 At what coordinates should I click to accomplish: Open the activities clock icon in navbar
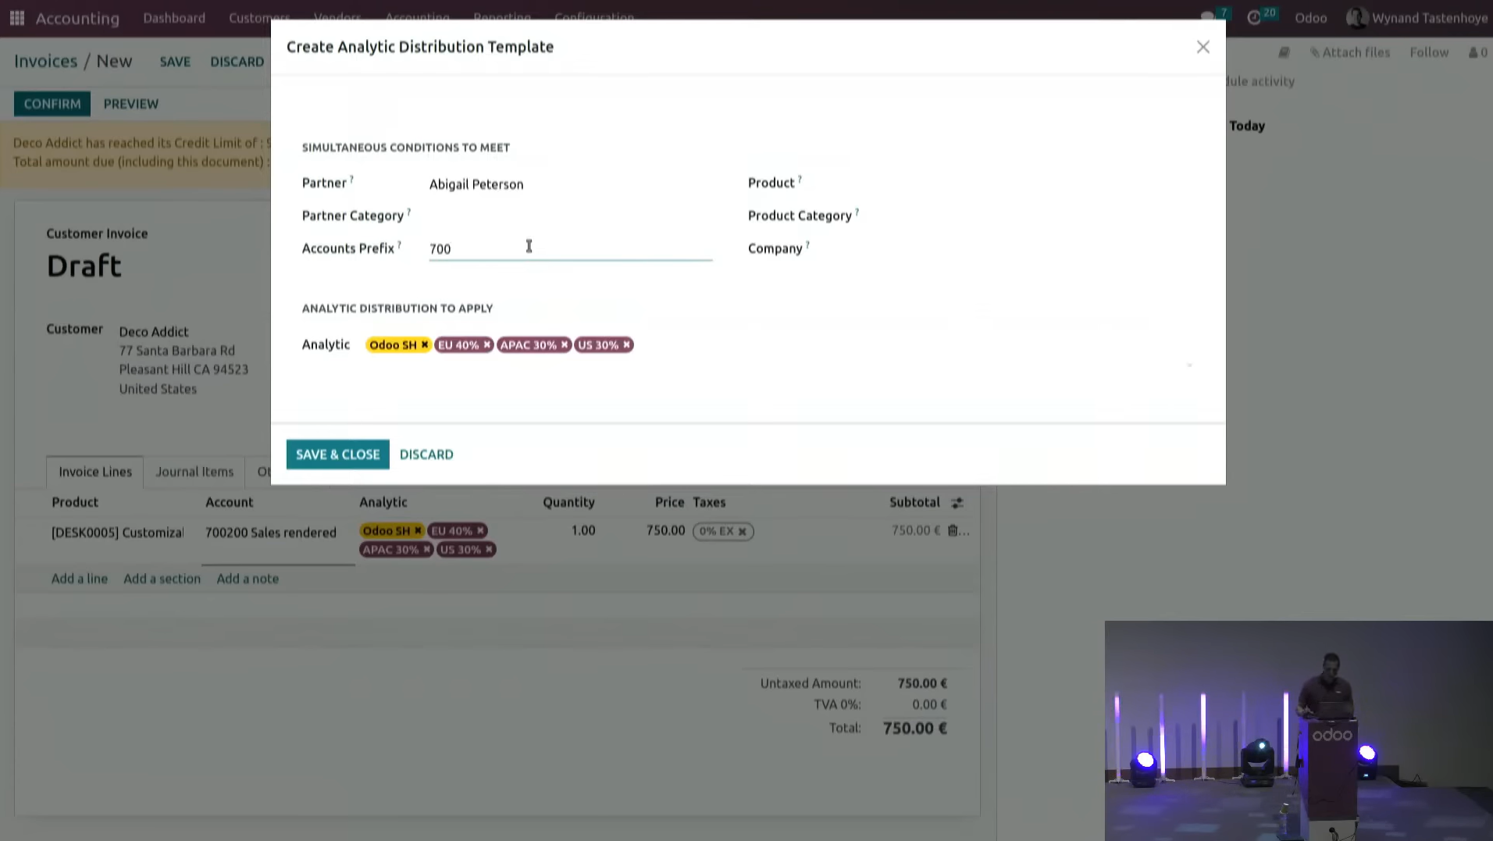click(x=1254, y=17)
